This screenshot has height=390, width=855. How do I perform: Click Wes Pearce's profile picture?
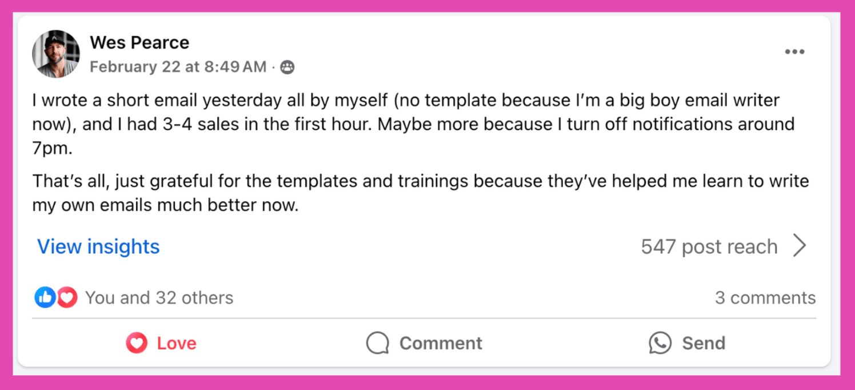[x=56, y=54]
